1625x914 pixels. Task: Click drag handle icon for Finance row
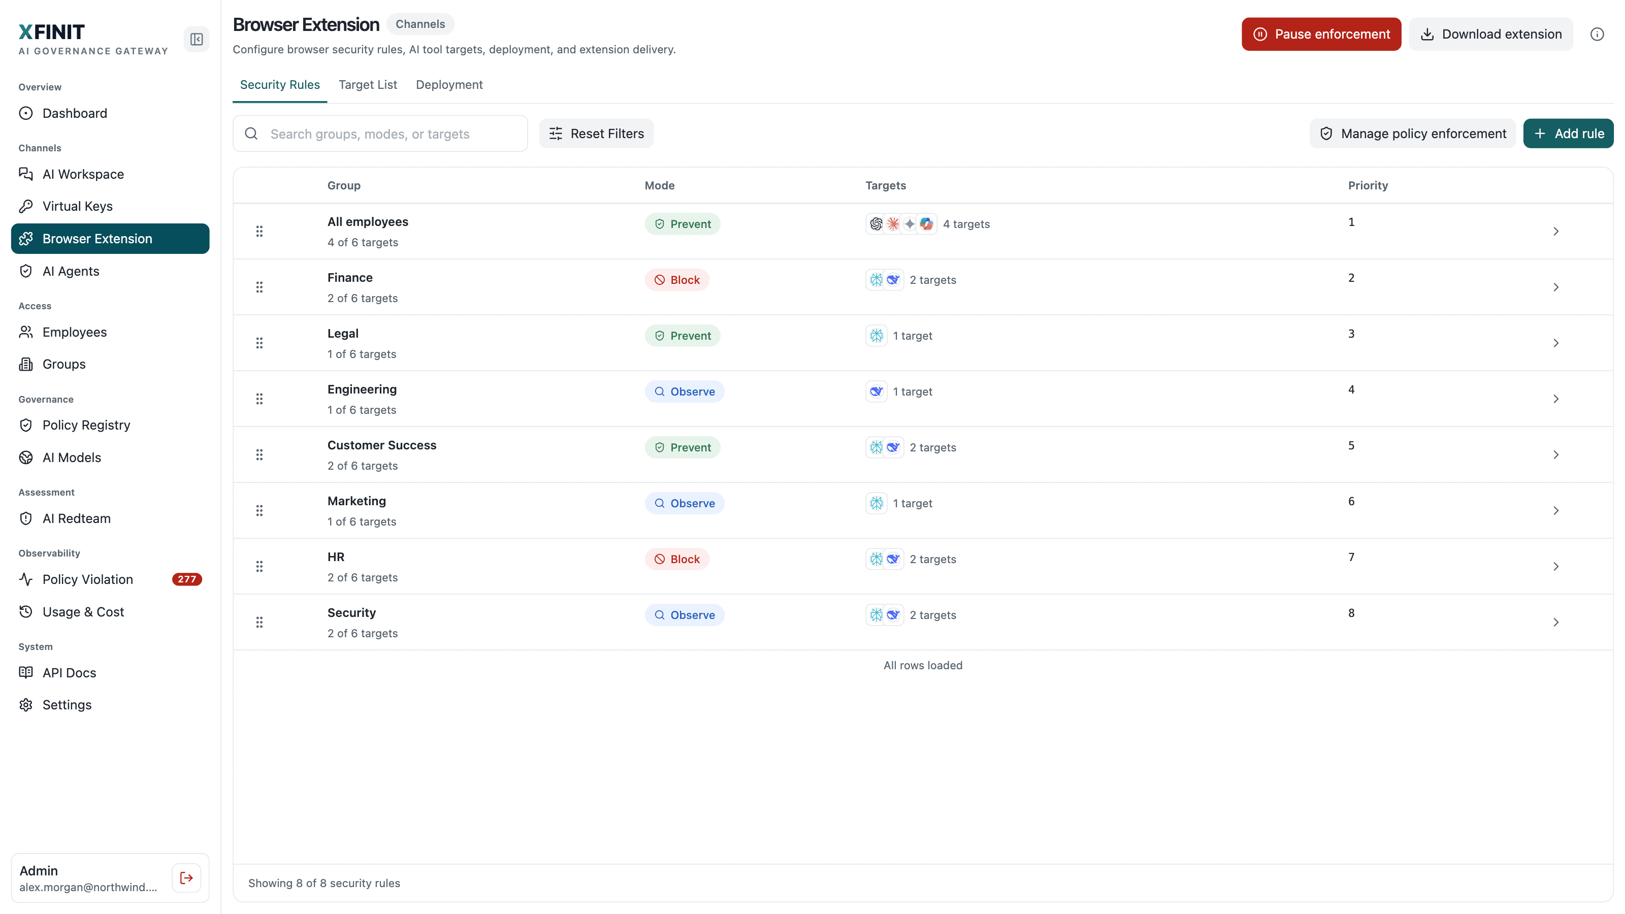(259, 287)
